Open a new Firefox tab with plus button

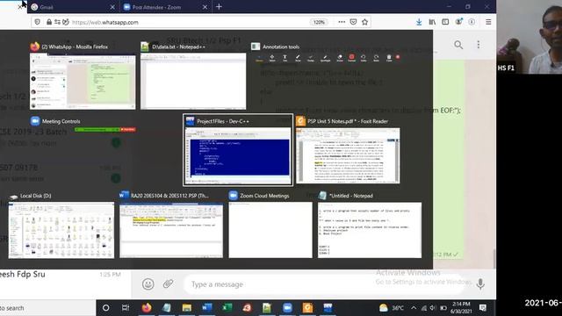click(x=219, y=6)
